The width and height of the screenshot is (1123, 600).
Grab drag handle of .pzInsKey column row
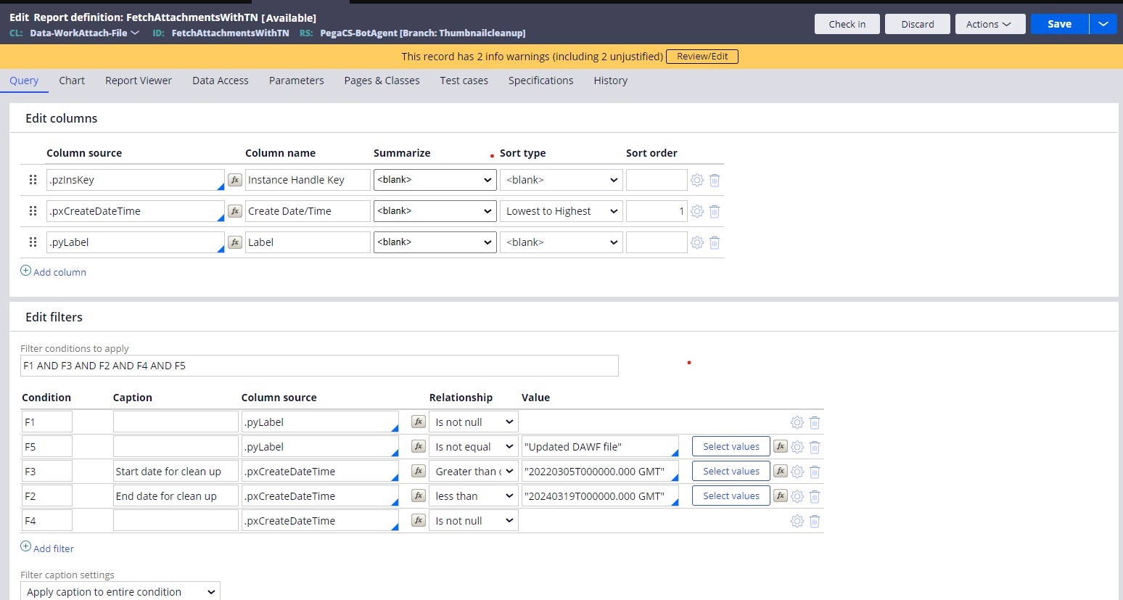click(x=33, y=180)
